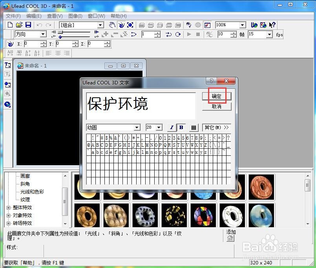The height and width of the screenshot is (268, 316).
Task: Click the rotate icon left of X field
Action: point(10,44)
